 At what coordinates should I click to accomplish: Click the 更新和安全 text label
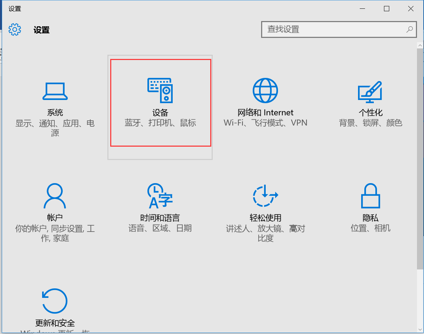(55, 323)
